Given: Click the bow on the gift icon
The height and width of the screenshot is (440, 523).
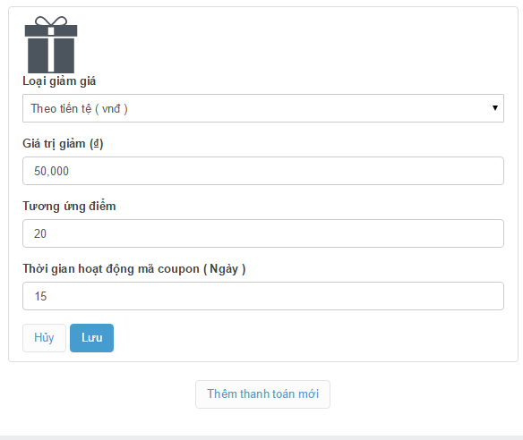Looking at the screenshot, I should (51, 21).
